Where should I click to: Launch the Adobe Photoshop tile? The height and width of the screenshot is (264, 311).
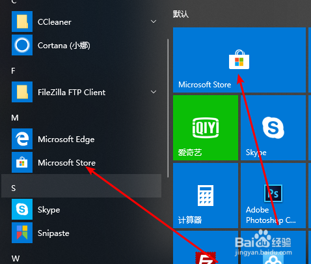point(273,196)
